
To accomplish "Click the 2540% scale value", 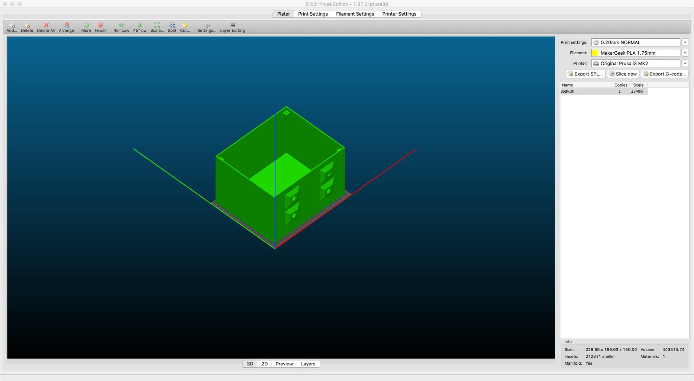I will coord(637,91).
